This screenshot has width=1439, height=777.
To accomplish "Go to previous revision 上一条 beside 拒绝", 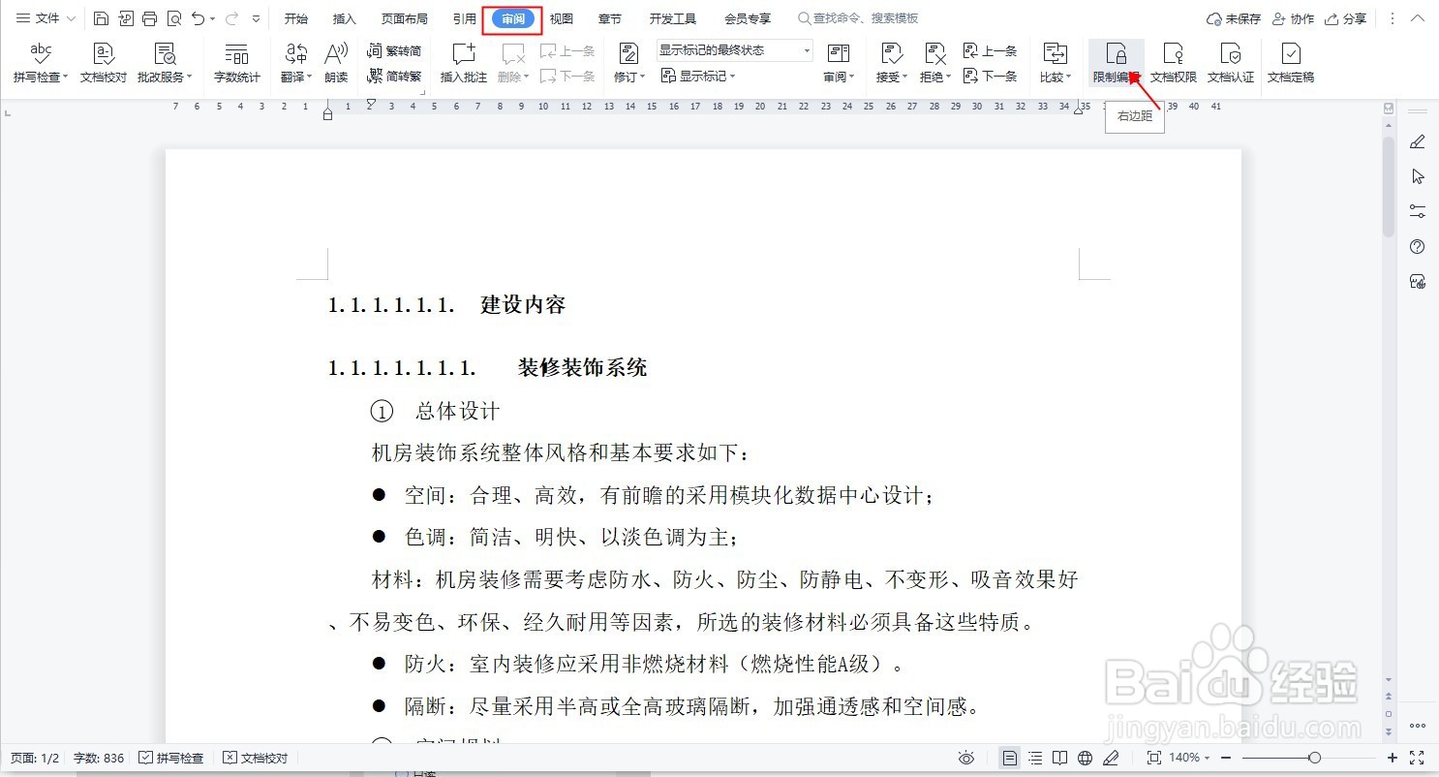I will 991,50.
